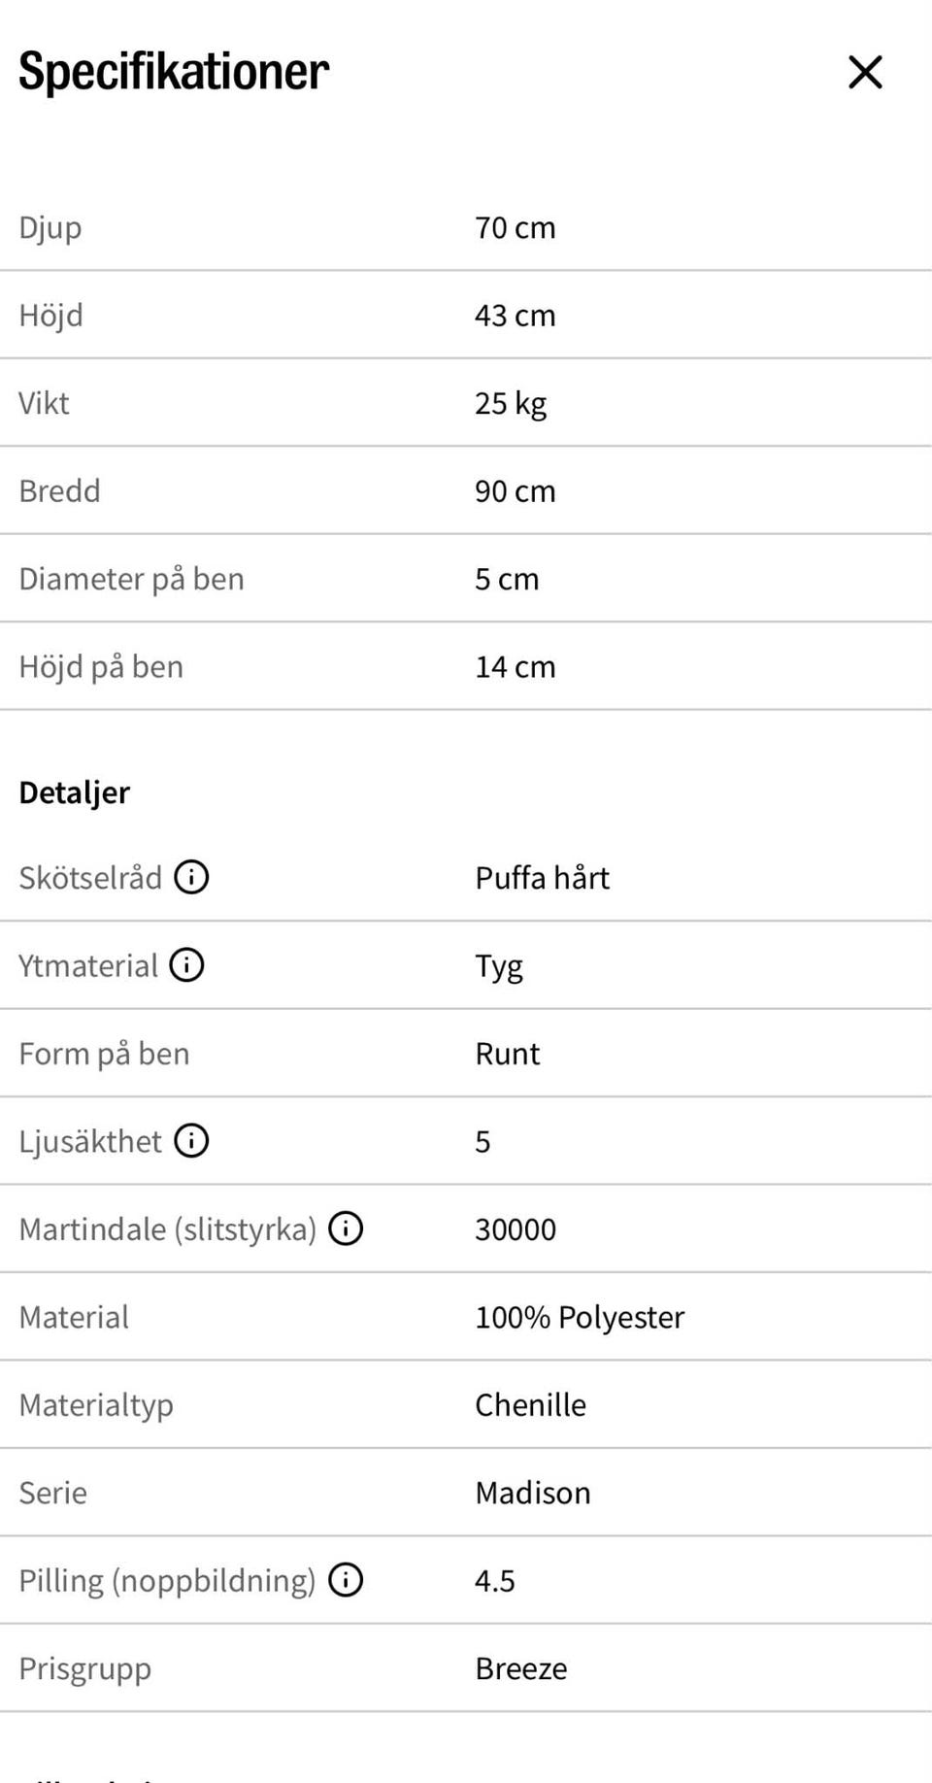View Martindale (slitstyrka) info tooltip
Image resolution: width=932 pixels, height=1783 pixels.
click(x=346, y=1228)
